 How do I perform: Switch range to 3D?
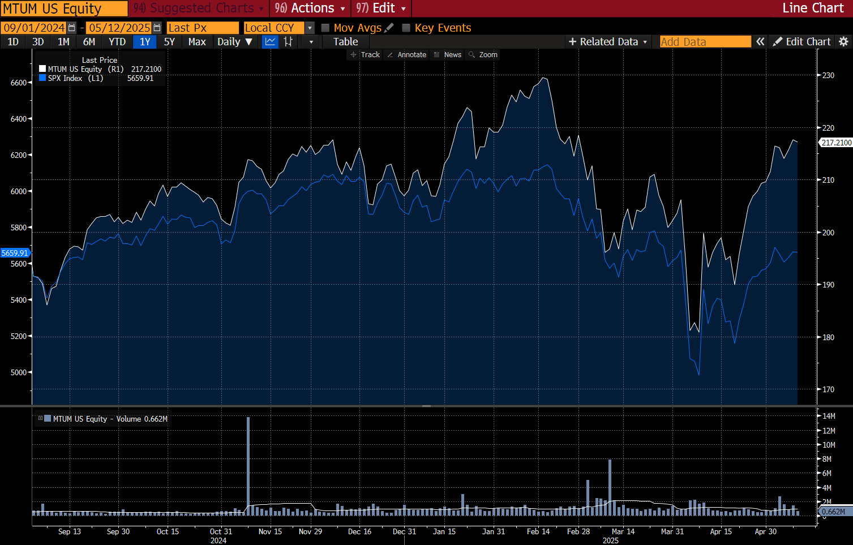38,42
